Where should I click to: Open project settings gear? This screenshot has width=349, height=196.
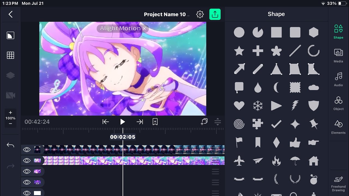point(200,14)
